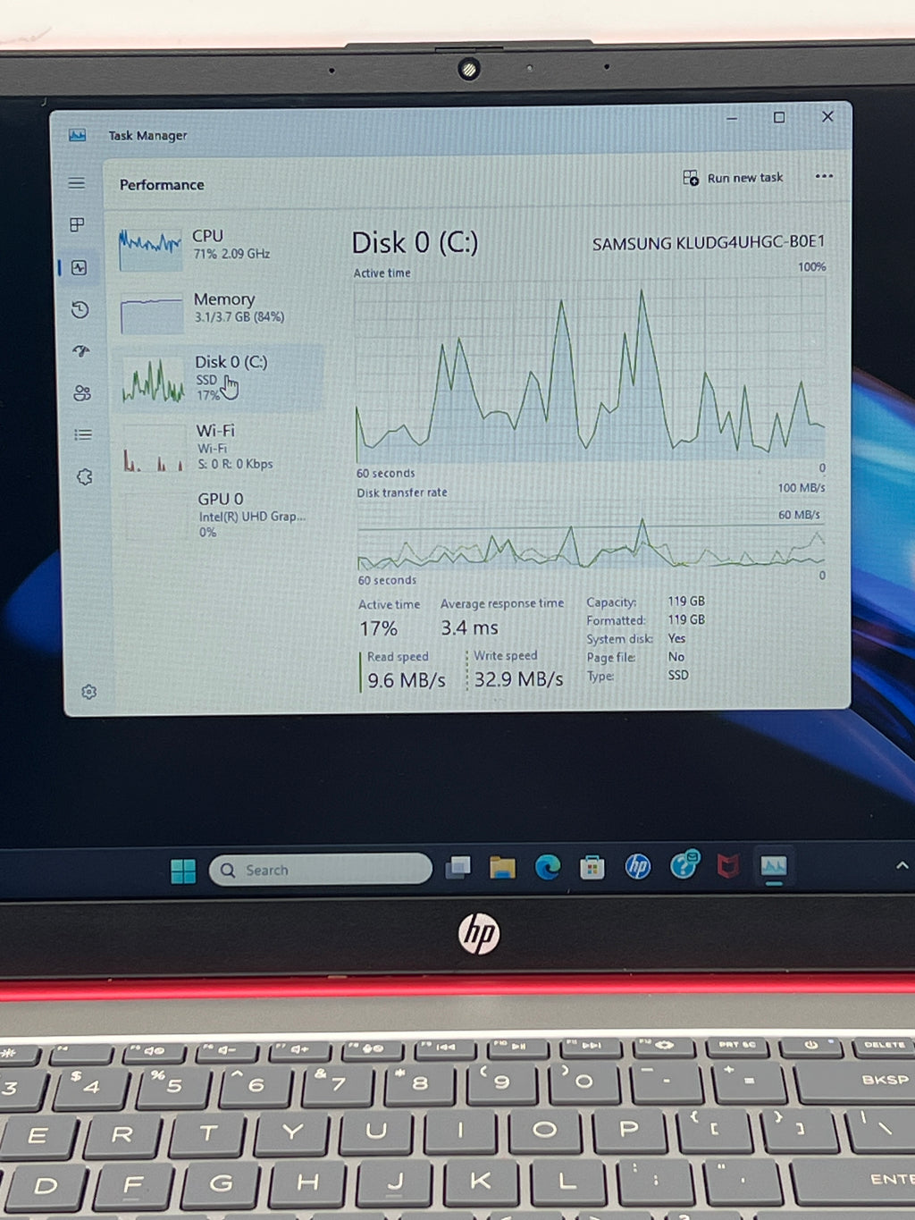Click the Wi-Fi mini graph thumbnail
The image size is (915, 1220).
click(x=154, y=448)
